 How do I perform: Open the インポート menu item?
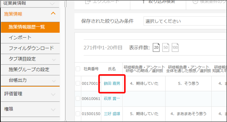[x=30, y=38]
